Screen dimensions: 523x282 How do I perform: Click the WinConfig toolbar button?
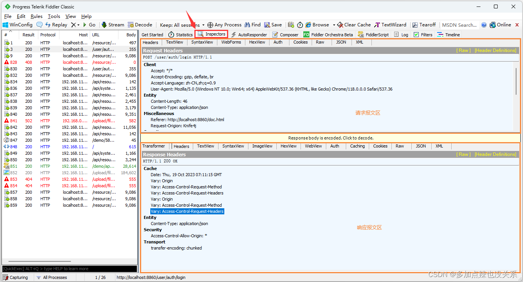point(18,25)
